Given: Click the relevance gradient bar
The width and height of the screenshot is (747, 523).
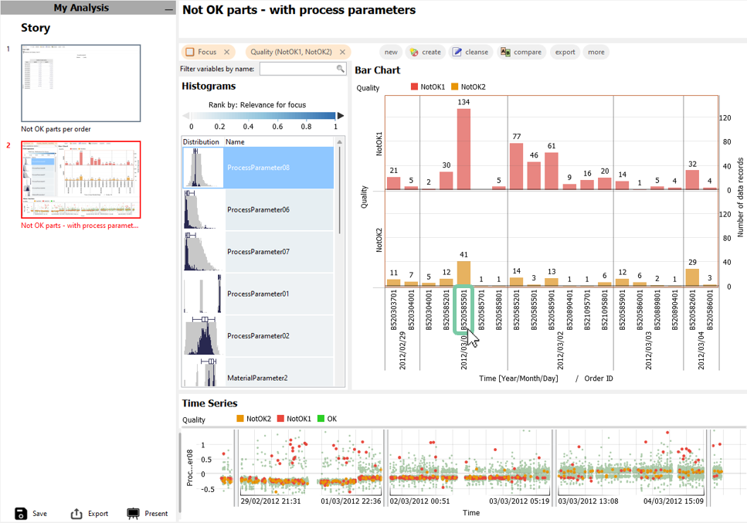Looking at the screenshot, I should pos(263,115).
